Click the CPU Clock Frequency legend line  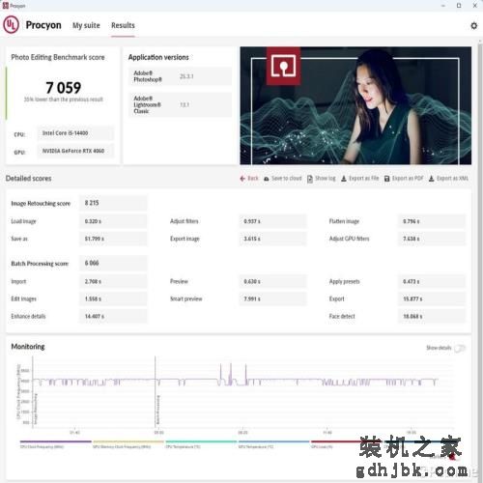point(56,441)
